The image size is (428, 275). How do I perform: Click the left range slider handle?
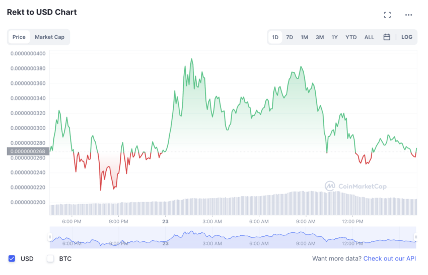[x=50, y=237]
